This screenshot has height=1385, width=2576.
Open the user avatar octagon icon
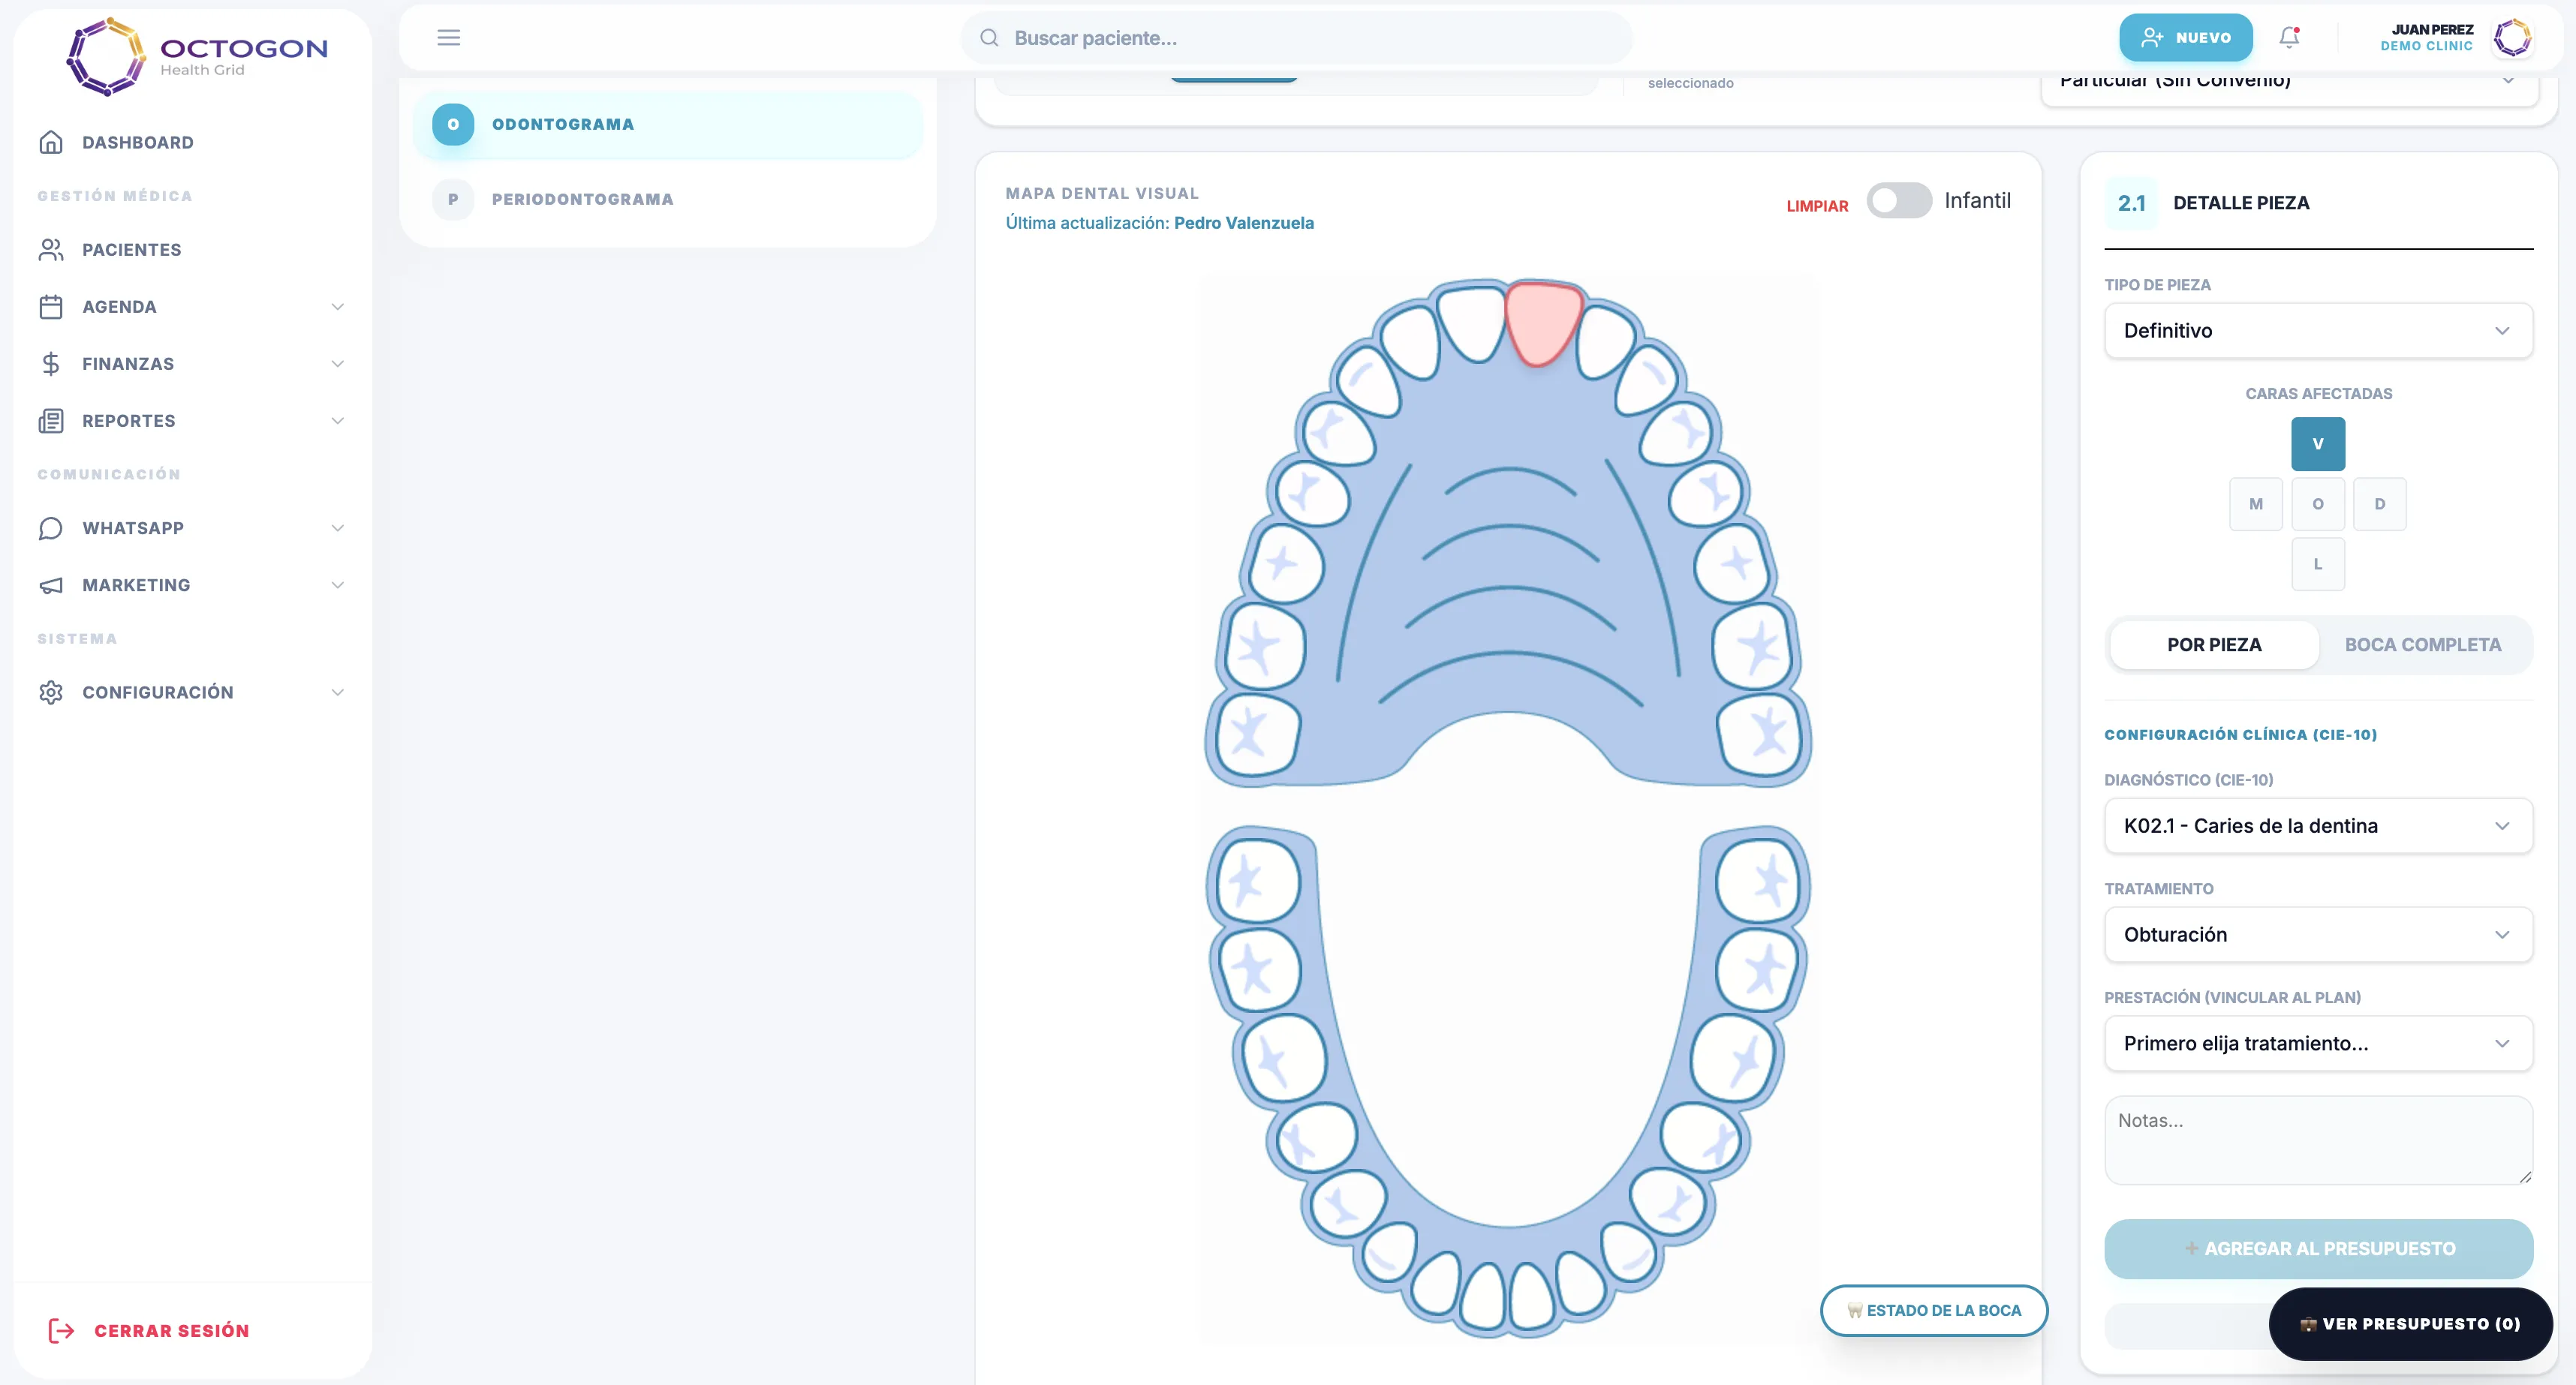pos(2512,38)
